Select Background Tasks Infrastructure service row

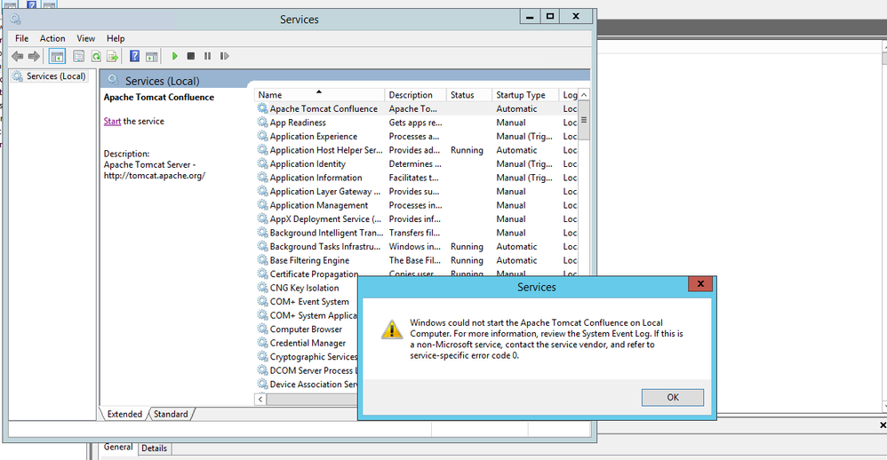point(418,246)
